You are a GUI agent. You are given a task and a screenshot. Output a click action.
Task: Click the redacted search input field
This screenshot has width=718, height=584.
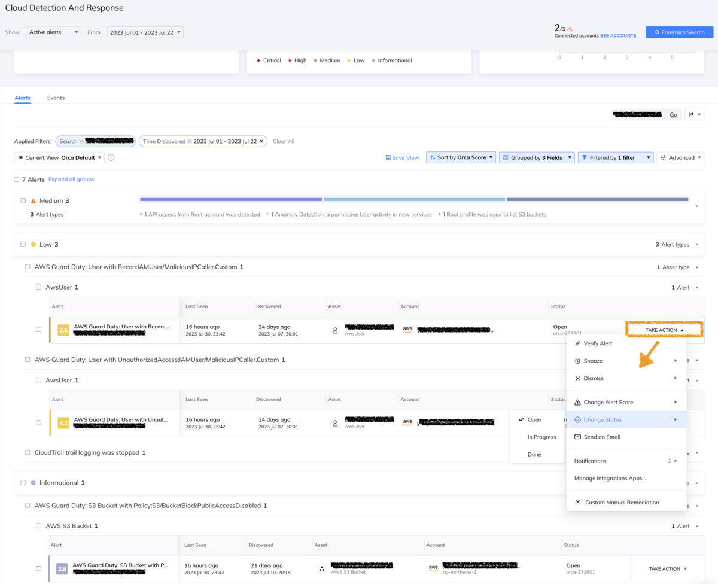tap(638, 115)
